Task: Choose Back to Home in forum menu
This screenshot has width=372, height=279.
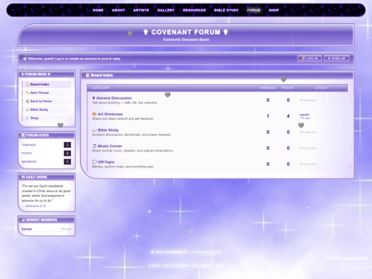Action: click(x=47, y=101)
